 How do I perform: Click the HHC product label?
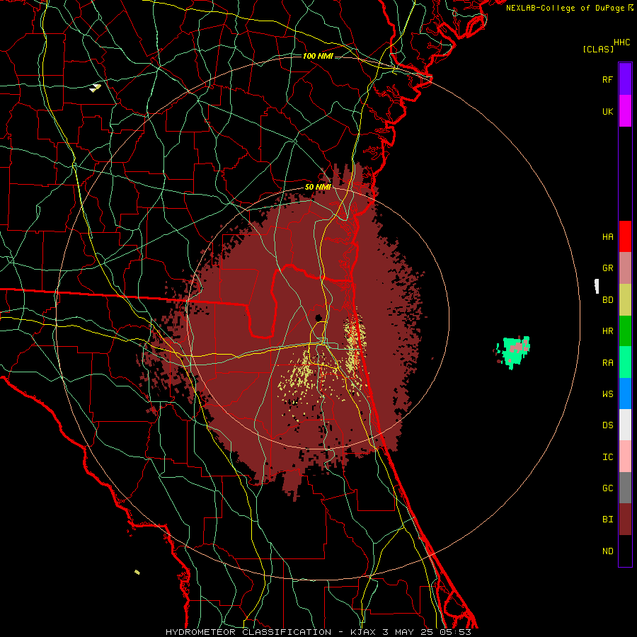tap(621, 42)
